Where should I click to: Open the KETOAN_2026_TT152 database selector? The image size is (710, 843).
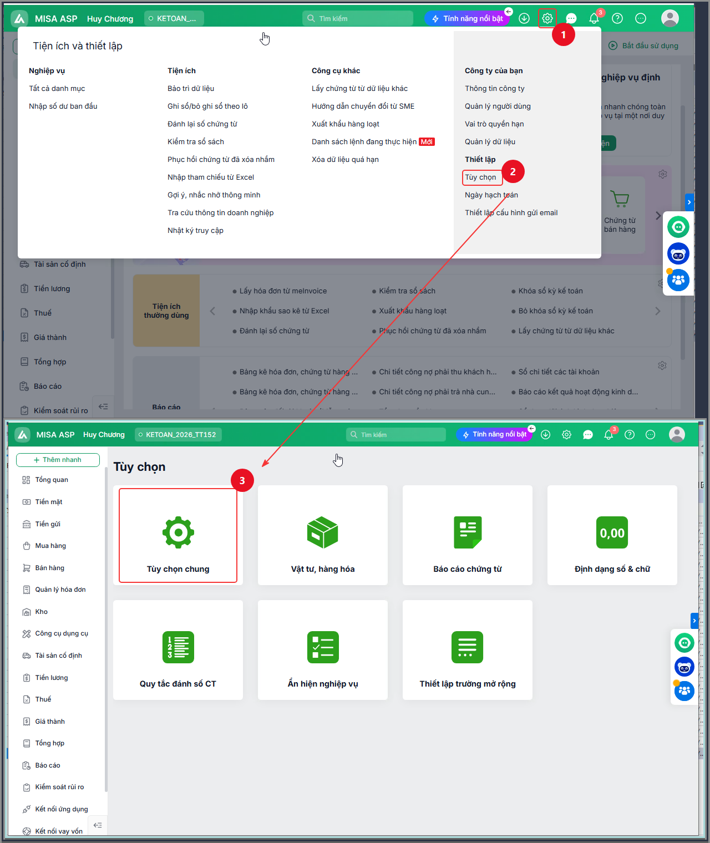coord(178,435)
